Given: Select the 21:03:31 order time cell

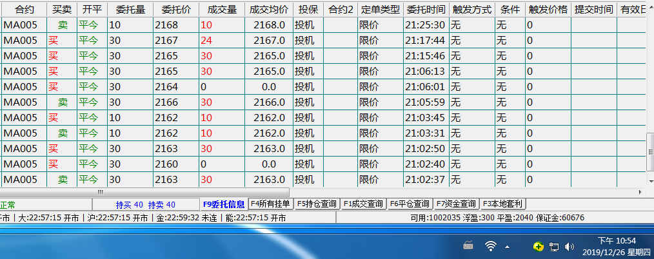Looking at the screenshot, I should [426, 133].
